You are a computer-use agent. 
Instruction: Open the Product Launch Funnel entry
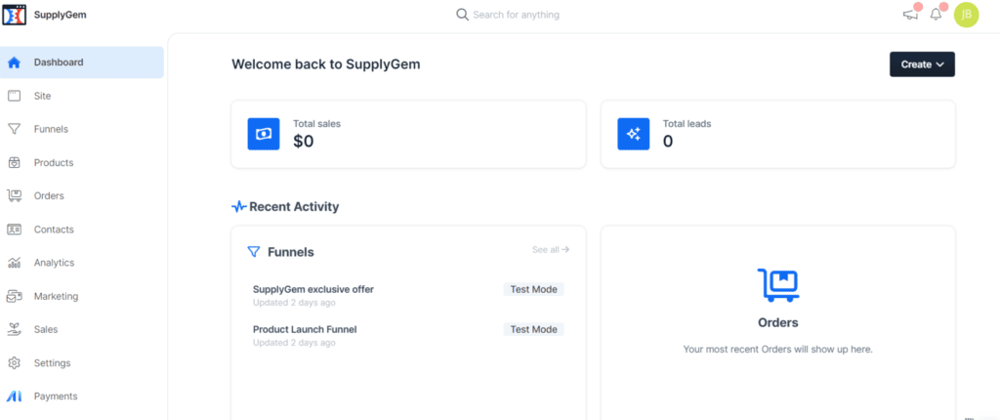(305, 329)
